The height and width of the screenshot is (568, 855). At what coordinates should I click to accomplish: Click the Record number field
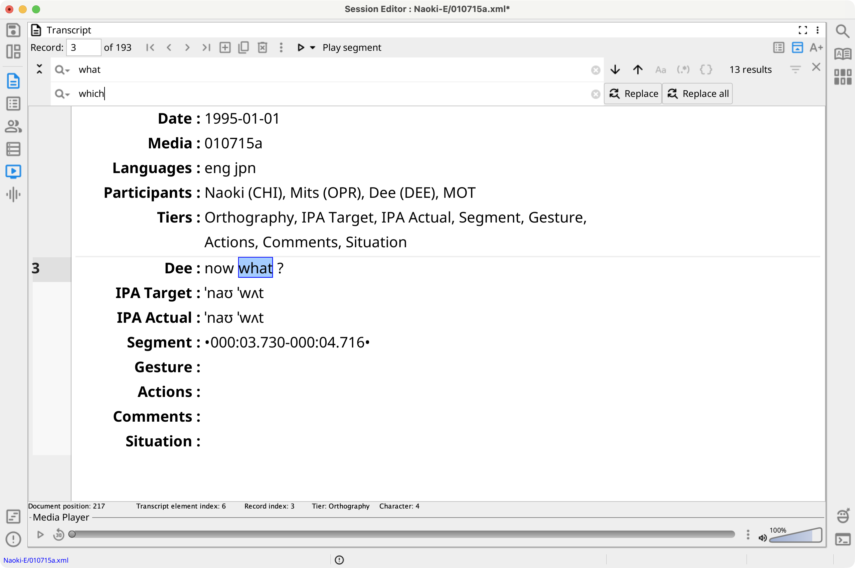83,47
